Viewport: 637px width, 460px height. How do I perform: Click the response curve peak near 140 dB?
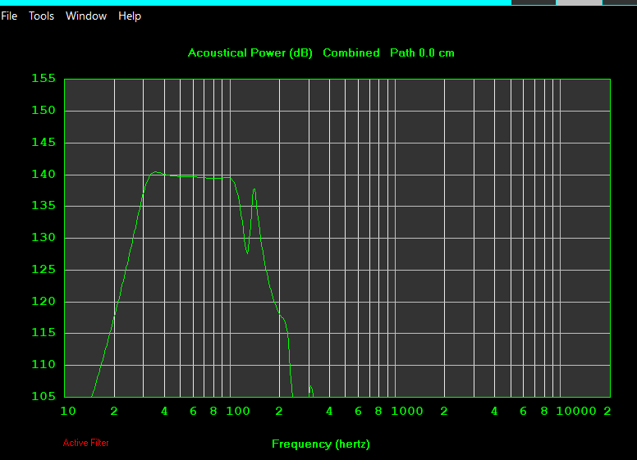pyautogui.click(x=156, y=172)
